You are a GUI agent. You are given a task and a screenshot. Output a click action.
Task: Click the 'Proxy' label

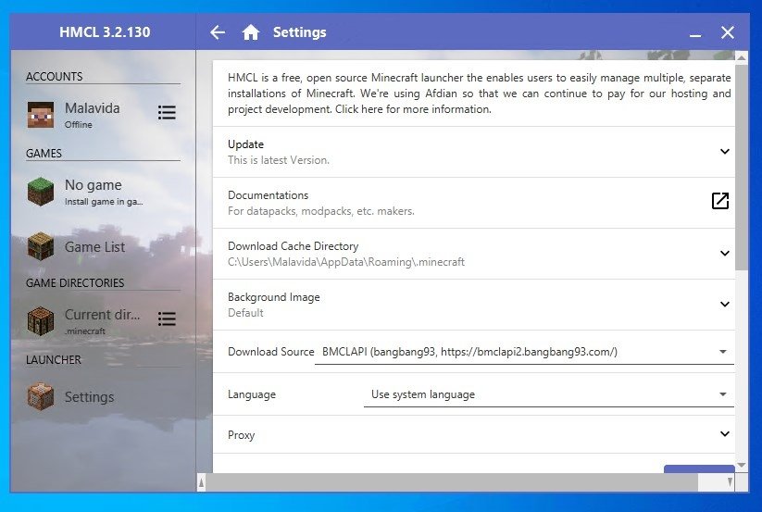click(x=241, y=435)
